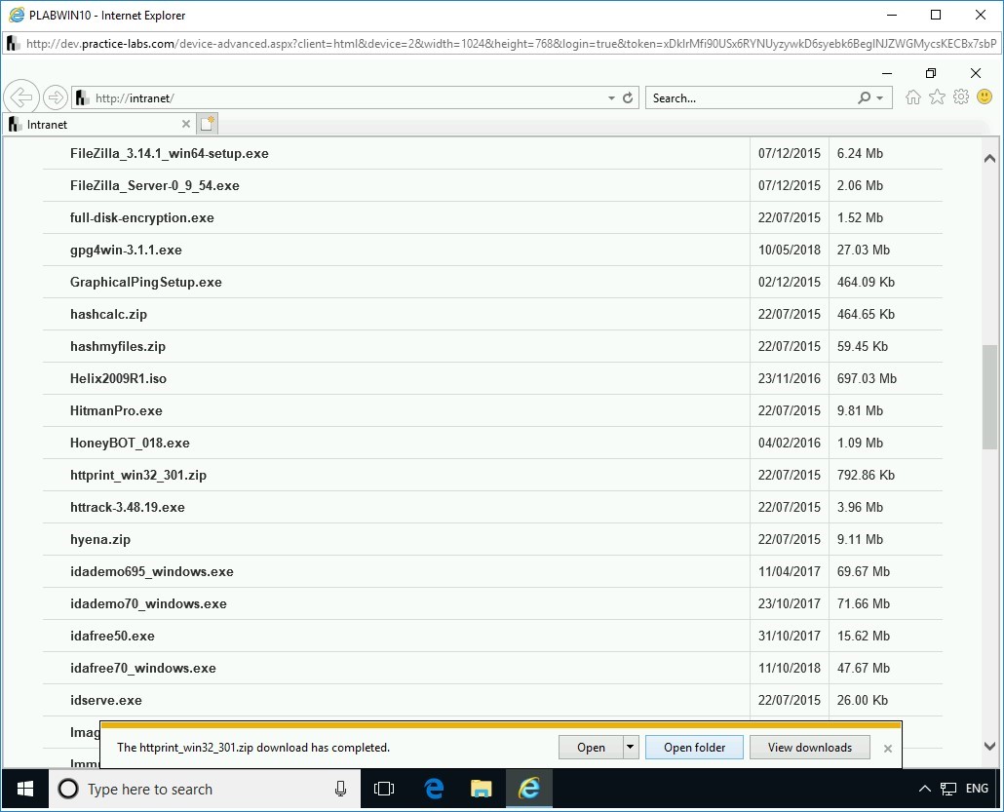1004x812 pixels.
Task: Expand the Open button dropdown in download bar
Action: (x=631, y=747)
